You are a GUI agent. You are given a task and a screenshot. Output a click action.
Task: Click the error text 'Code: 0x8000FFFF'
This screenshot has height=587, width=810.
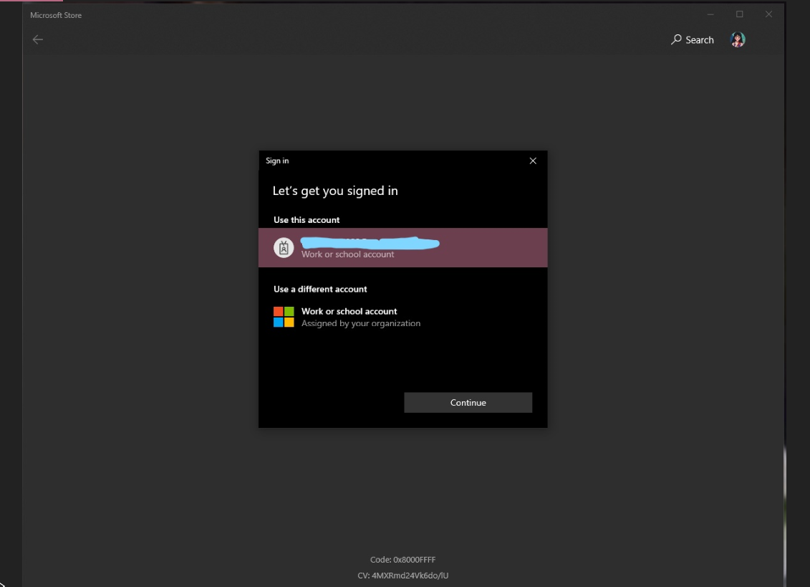[403, 560]
